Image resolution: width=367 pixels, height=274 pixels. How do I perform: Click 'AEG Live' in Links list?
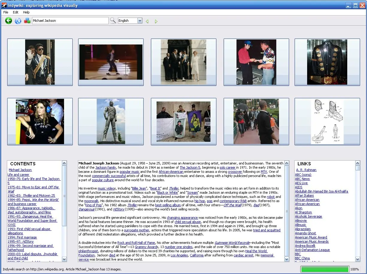click(301, 183)
